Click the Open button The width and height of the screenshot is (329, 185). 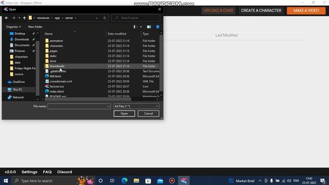point(124,114)
